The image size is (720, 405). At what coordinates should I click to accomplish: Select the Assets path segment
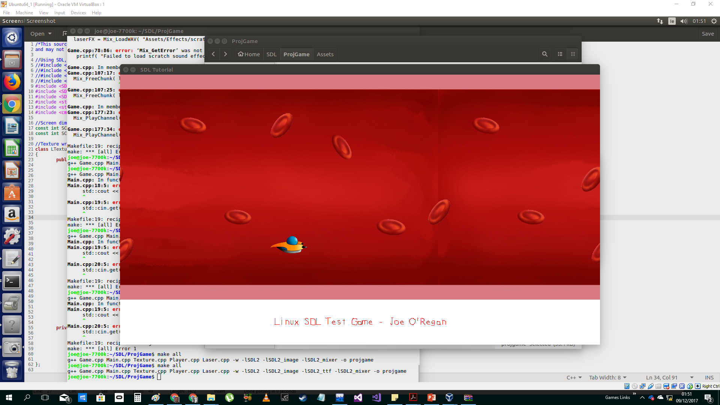click(x=325, y=54)
